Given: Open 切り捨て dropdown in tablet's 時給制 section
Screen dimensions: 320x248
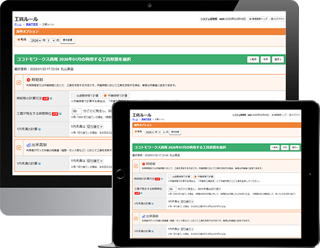Looking at the screenshot, I should [187, 202].
